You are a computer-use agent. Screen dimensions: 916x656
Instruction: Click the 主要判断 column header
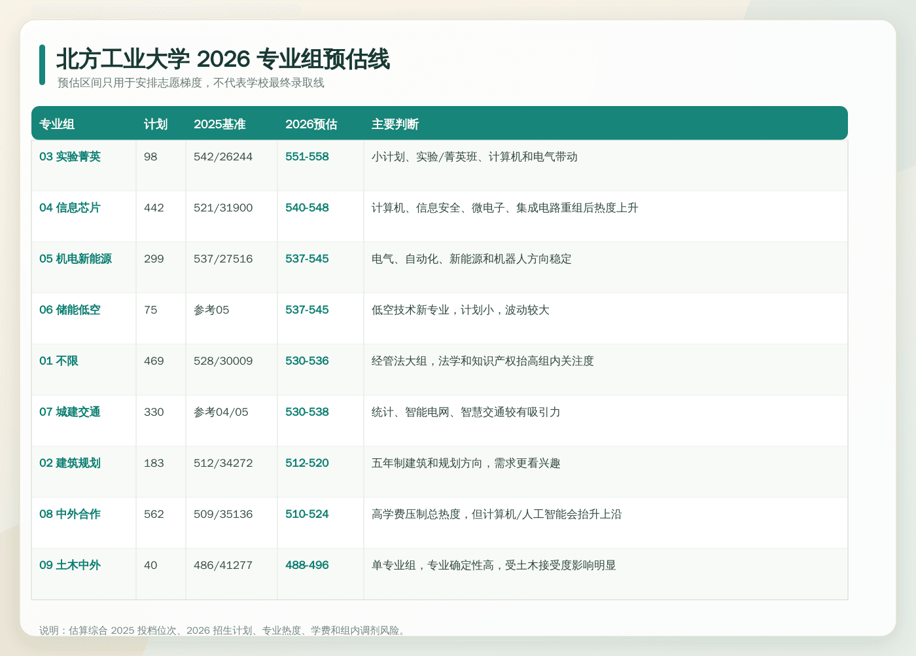point(395,124)
